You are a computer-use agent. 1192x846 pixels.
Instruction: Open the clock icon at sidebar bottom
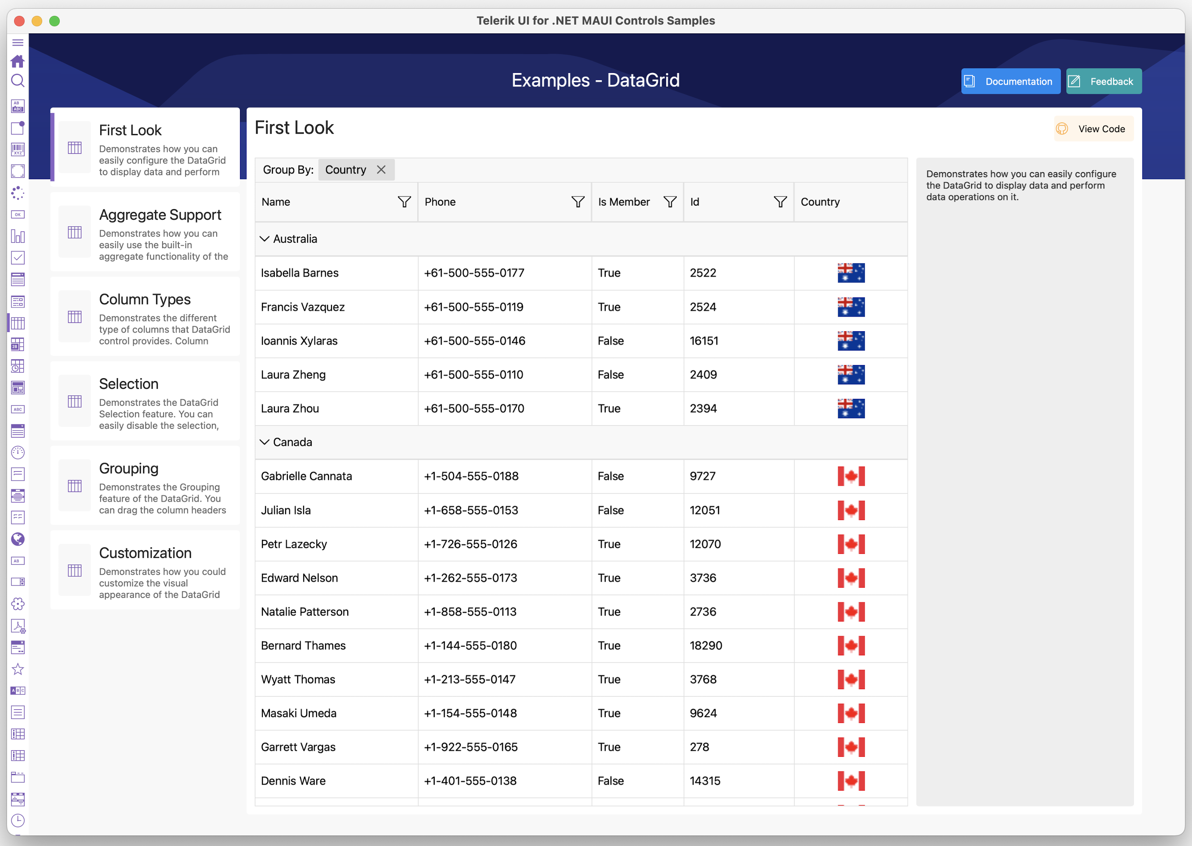click(x=18, y=821)
